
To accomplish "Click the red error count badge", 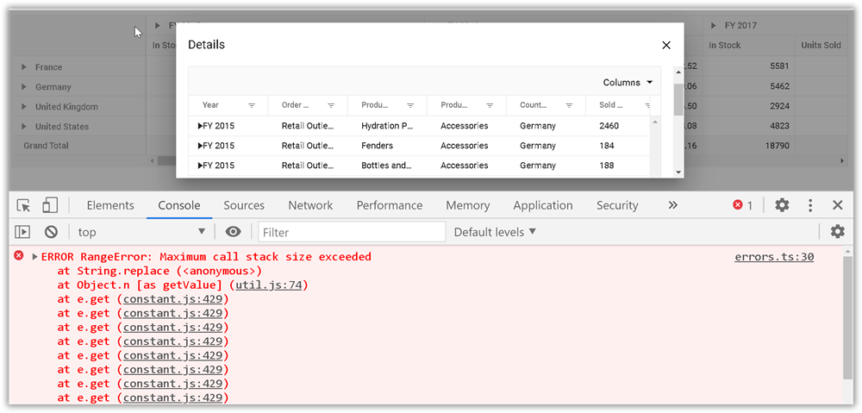I will 742,205.
